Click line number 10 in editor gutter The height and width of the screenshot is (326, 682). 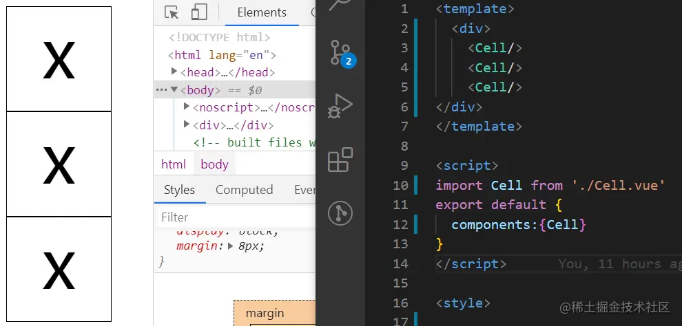(400, 186)
